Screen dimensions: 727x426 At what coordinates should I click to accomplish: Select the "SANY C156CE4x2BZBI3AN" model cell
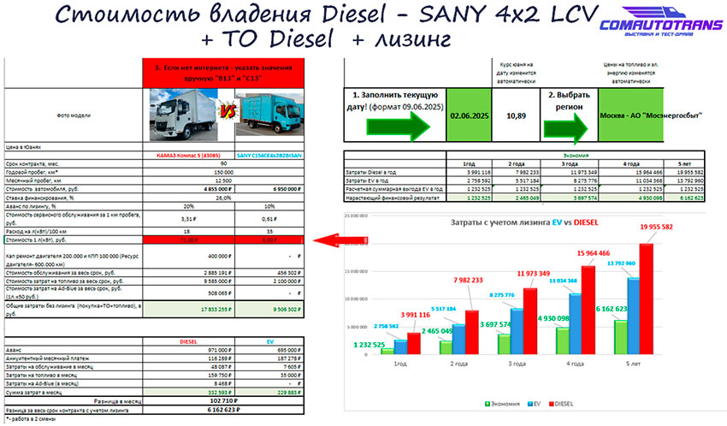[x=269, y=156]
